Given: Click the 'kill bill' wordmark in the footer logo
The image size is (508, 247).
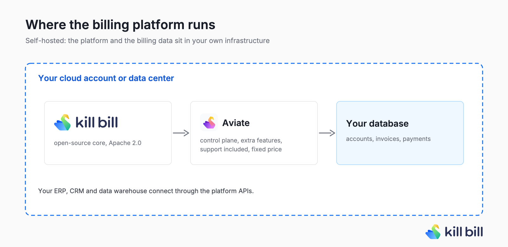Looking at the screenshot, I should click(464, 232).
